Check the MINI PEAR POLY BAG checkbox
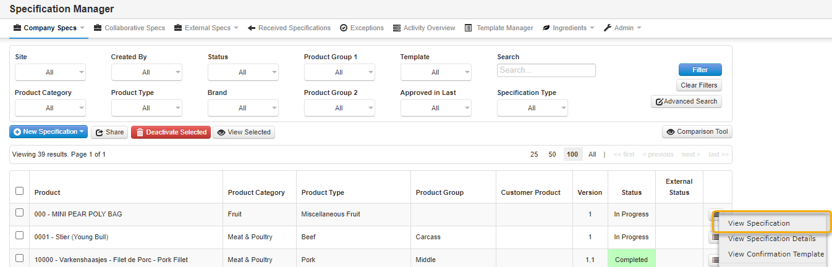The image size is (832, 267). click(x=20, y=213)
